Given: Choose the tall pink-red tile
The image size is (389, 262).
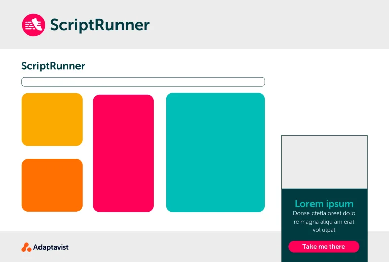Looking at the screenshot, I should 123,153.
